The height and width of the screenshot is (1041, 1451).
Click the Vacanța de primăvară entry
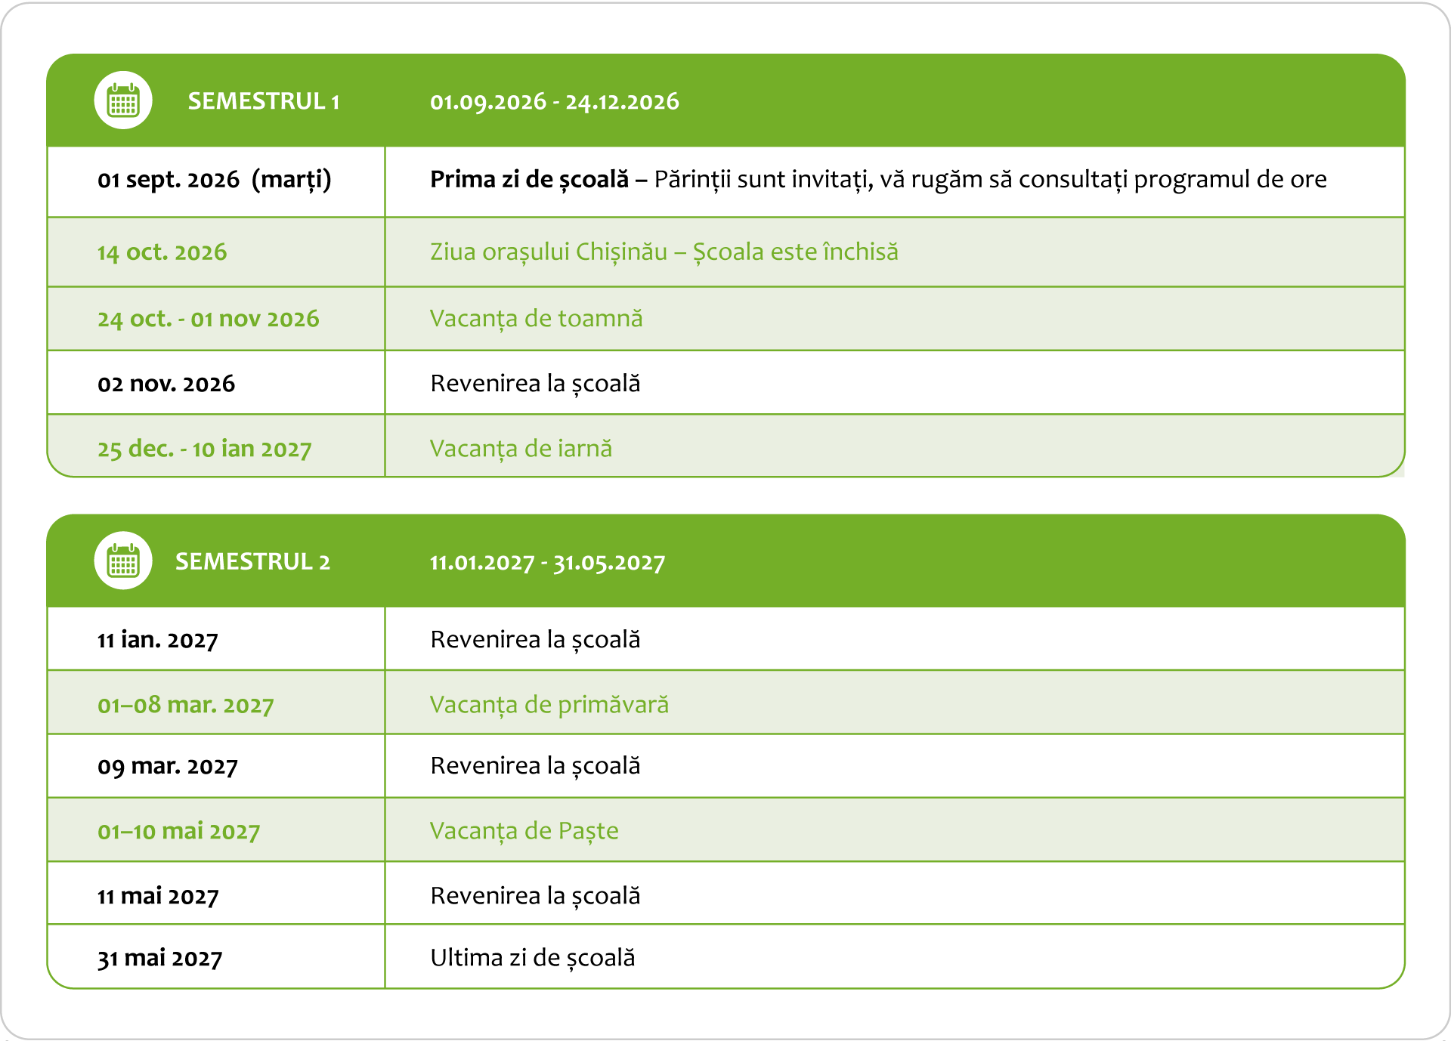[x=549, y=705]
